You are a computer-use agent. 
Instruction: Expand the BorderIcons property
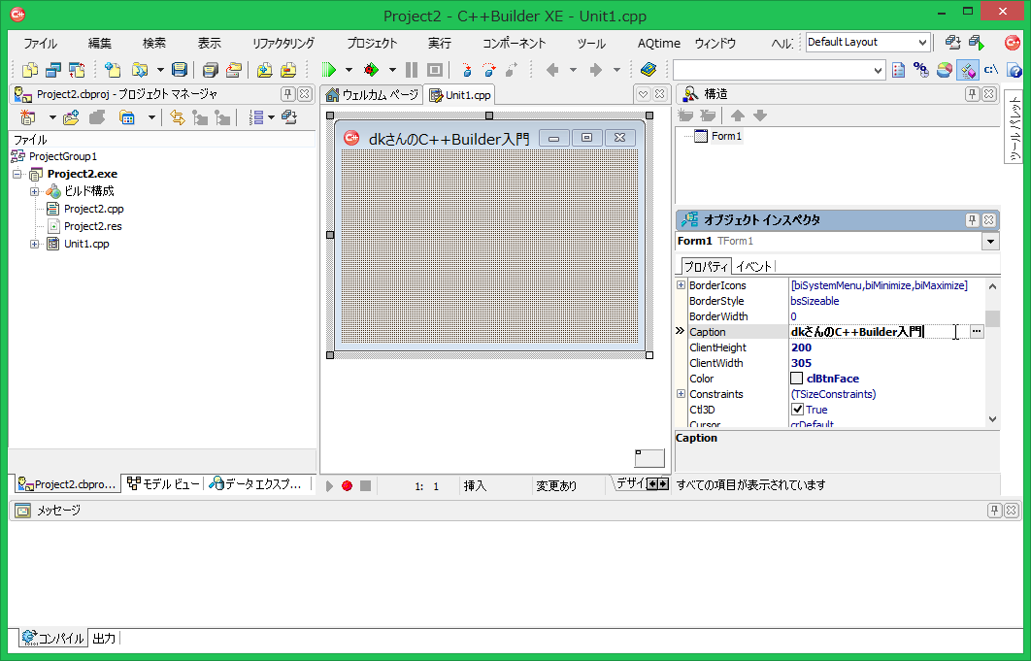tap(681, 285)
